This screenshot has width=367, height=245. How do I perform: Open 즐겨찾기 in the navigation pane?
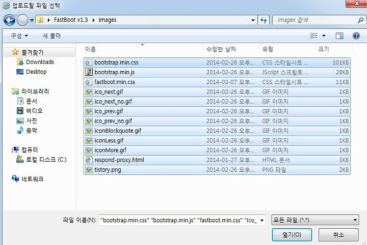click(33, 52)
